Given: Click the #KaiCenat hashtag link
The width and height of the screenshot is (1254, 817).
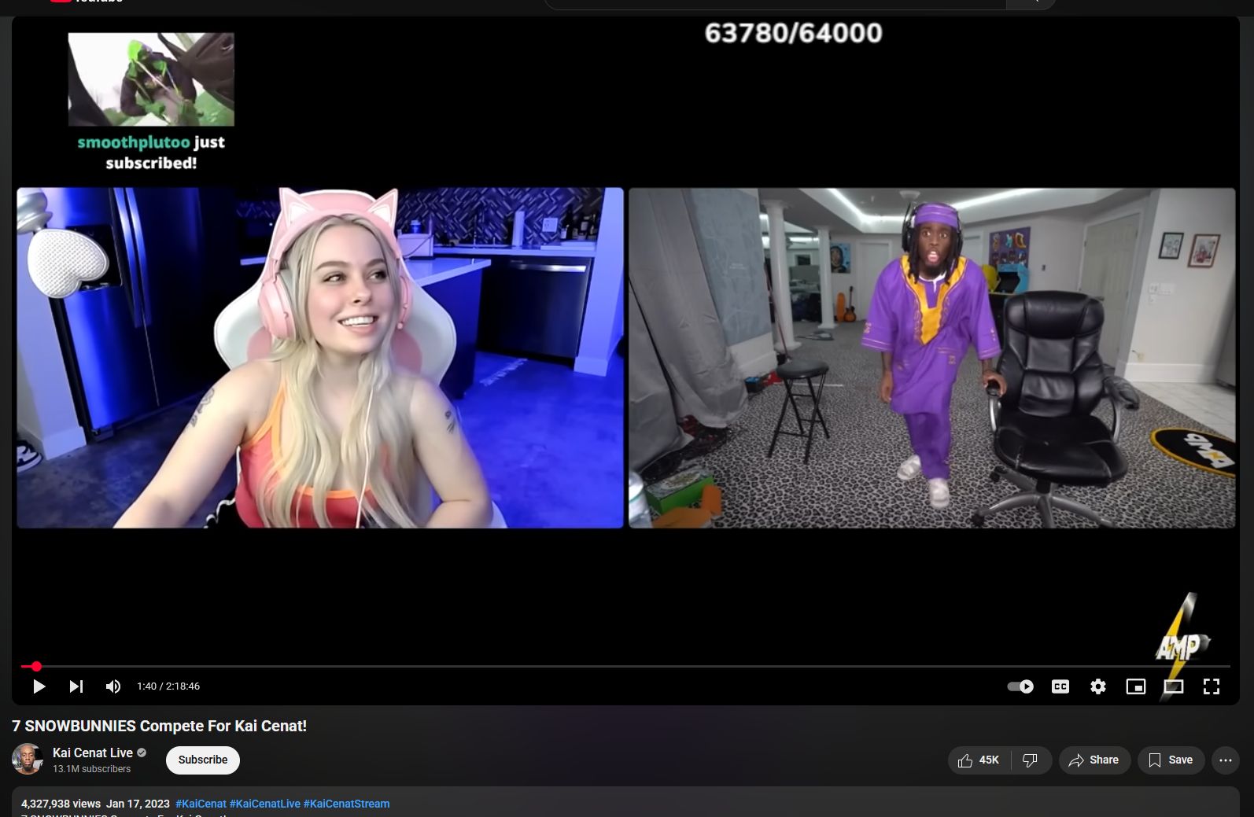Looking at the screenshot, I should pyautogui.click(x=201, y=804).
